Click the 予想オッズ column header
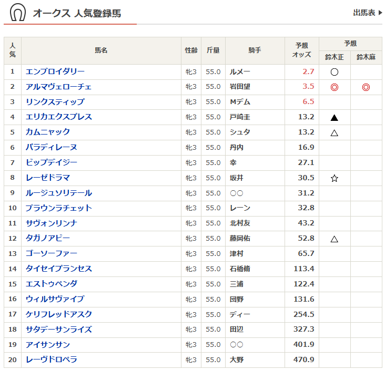 point(302,50)
